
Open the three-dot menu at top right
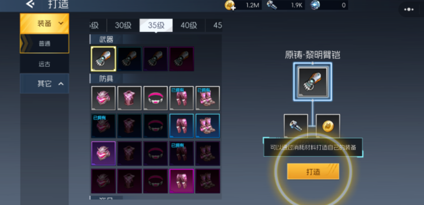pyautogui.click(x=409, y=10)
